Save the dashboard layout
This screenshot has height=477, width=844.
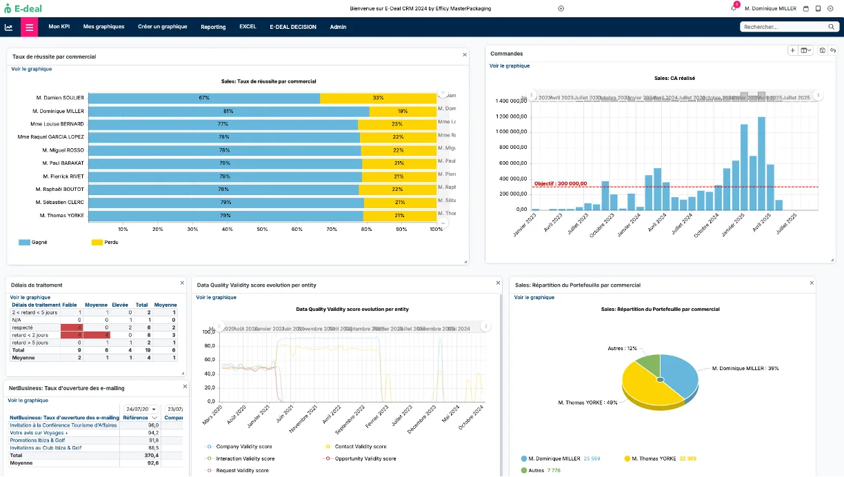823,50
